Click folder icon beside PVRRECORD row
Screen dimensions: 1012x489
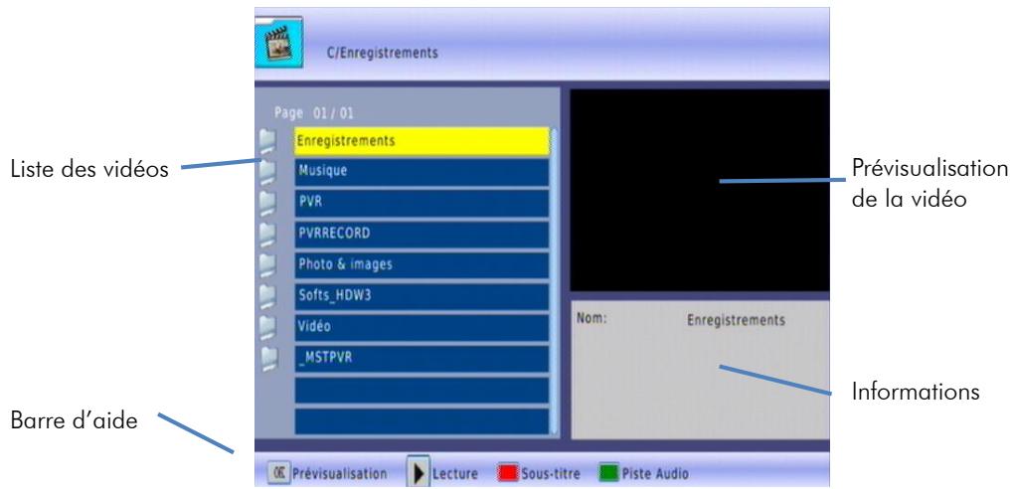(267, 234)
